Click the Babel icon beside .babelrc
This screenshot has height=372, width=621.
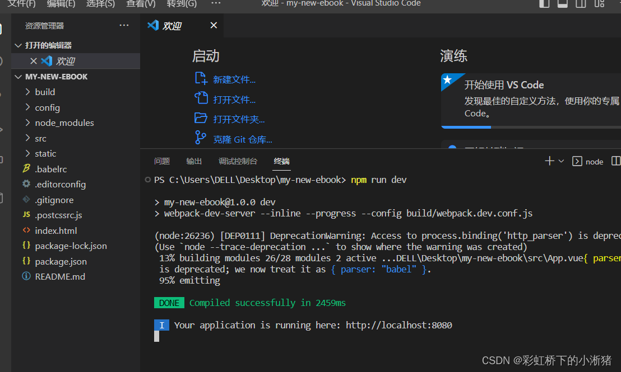[26, 168]
